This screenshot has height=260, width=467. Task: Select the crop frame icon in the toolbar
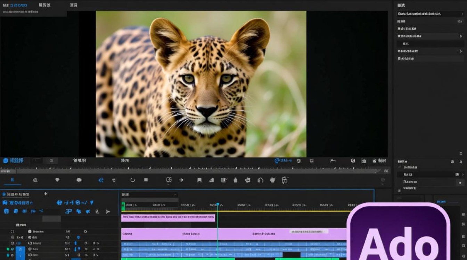(x=285, y=180)
